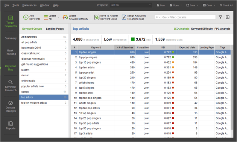Open File menu
This screenshot has width=237, height=142.
7,5
